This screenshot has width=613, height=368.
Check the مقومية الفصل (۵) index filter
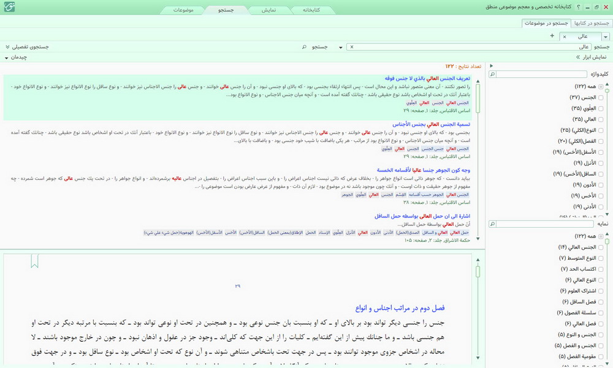pos(601,356)
